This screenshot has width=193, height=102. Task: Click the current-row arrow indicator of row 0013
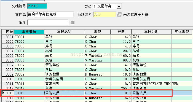pos(3,93)
